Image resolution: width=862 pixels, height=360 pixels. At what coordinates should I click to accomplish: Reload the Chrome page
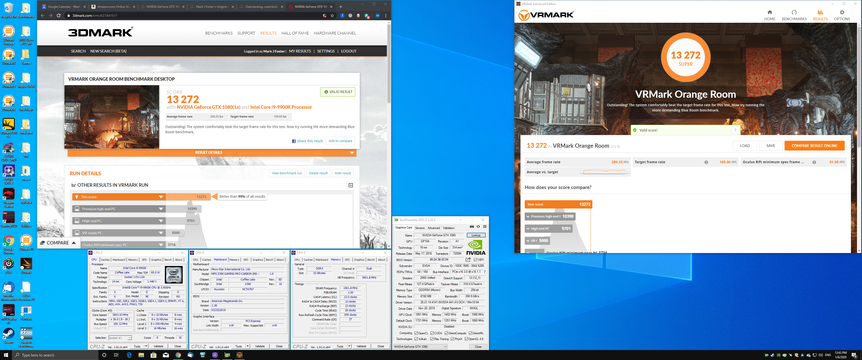click(x=59, y=15)
